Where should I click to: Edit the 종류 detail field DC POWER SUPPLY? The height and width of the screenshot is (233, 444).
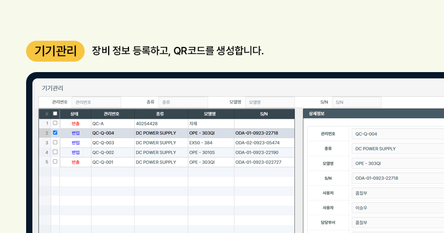coord(398,149)
